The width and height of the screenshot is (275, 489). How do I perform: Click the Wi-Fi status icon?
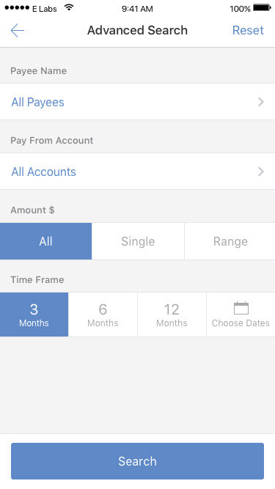[x=69, y=8]
